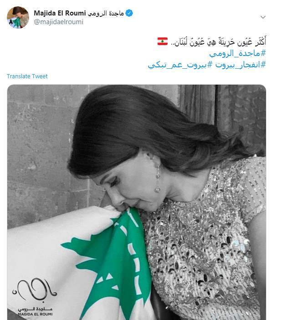This screenshot has height=320, width=281.
Task: Open the tweet options chevron menu
Action: [263, 17]
